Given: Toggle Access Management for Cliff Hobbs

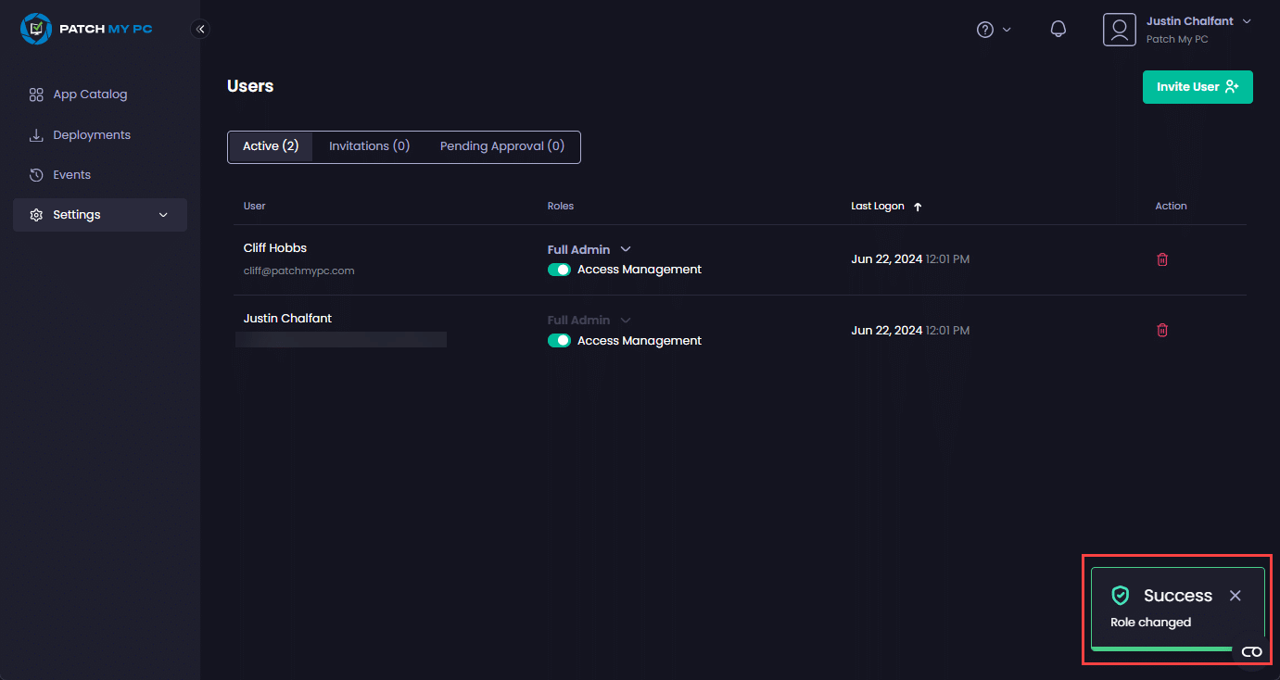Looking at the screenshot, I should point(559,270).
